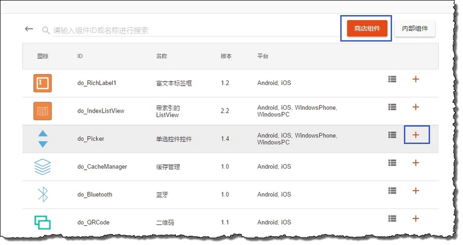Click the 缓存管理 name cell

point(168,167)
